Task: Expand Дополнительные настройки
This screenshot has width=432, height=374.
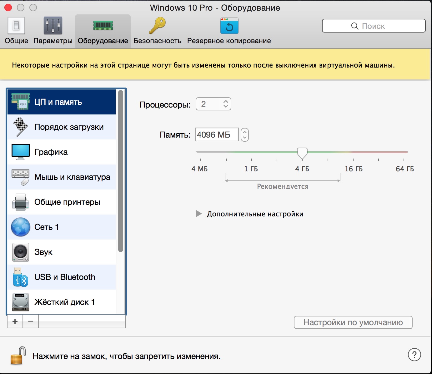Action: [199, 214]
